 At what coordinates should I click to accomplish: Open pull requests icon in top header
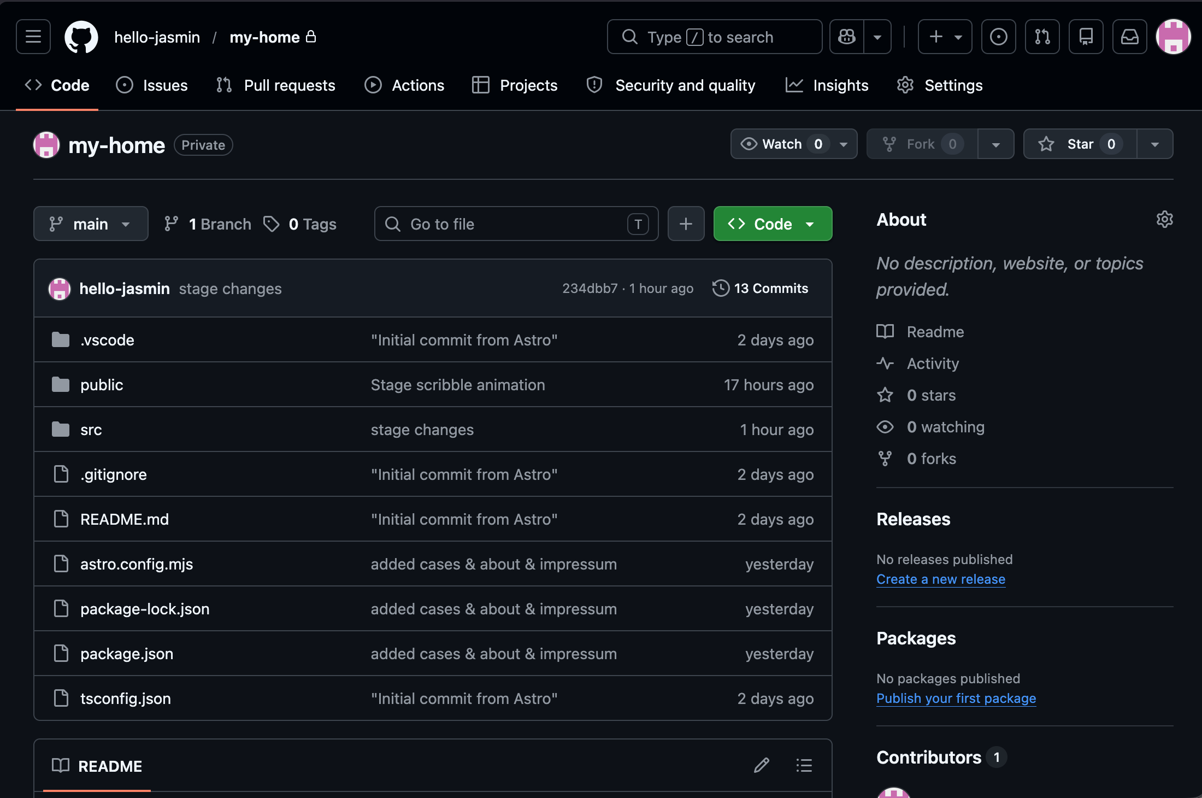coord(1042,37)
